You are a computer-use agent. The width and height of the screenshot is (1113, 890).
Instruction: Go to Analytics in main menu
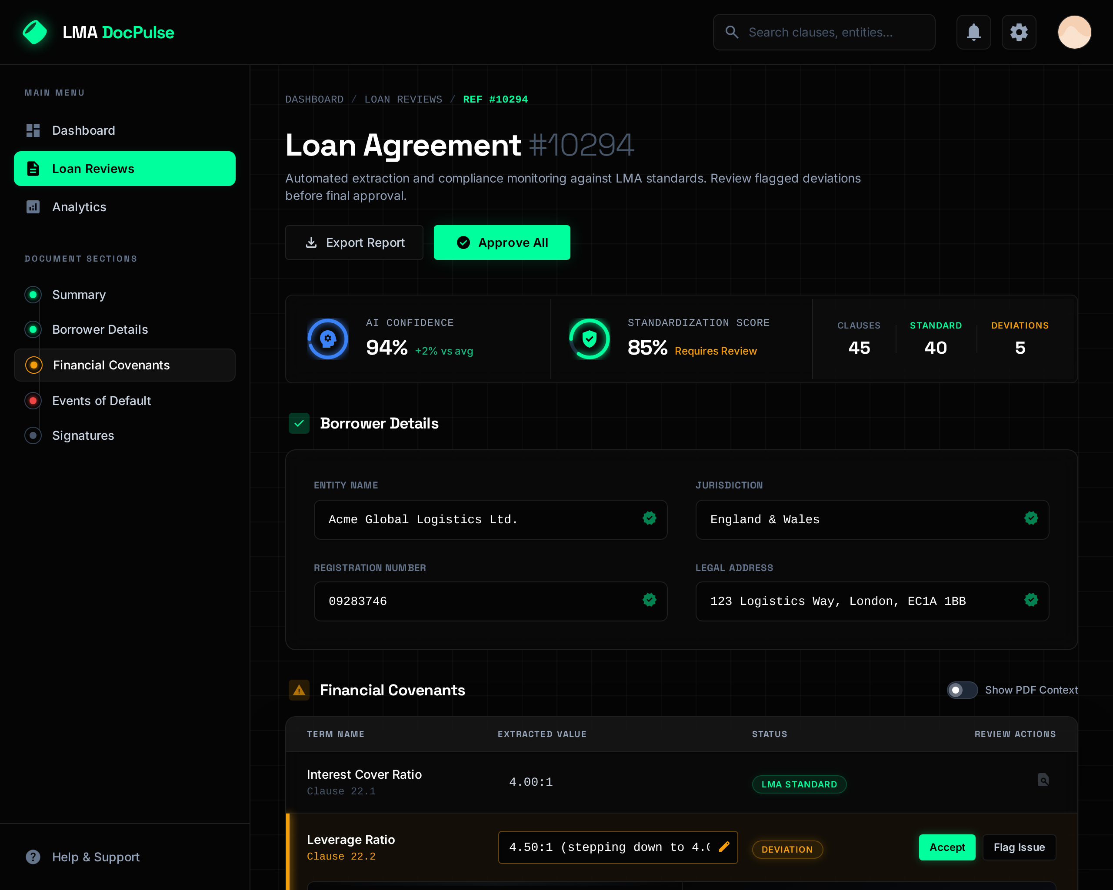[79, 207]
